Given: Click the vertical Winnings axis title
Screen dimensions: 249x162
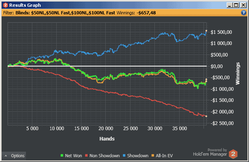Looking at the screenshot, I should point(237,73).
